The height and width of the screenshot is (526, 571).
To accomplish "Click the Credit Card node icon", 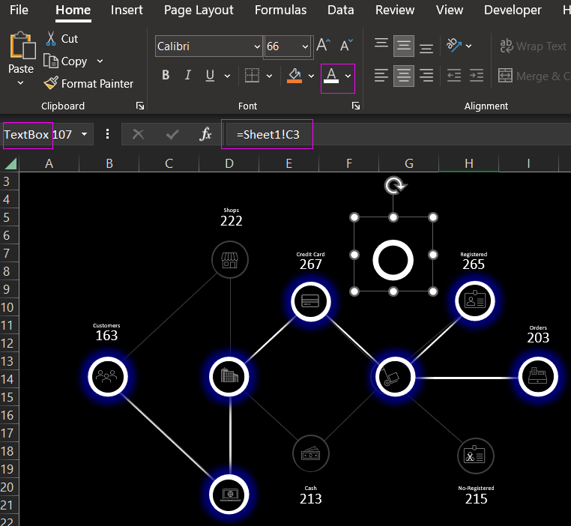I will (x=310, y=301).
